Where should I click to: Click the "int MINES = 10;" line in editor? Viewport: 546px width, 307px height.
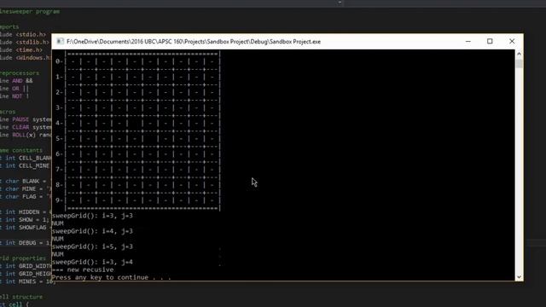tap(28, 281)
